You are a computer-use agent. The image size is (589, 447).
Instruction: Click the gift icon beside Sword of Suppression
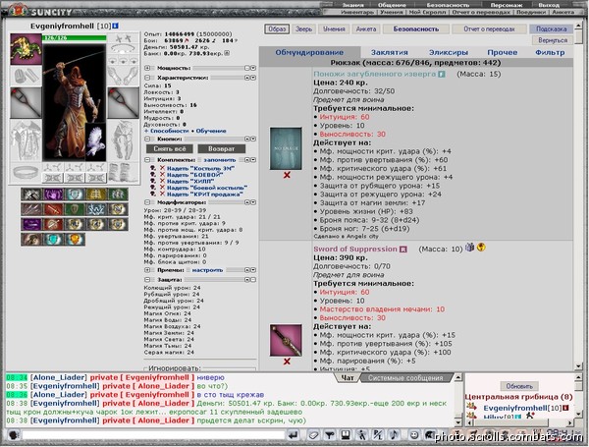[x=469, y=247]
